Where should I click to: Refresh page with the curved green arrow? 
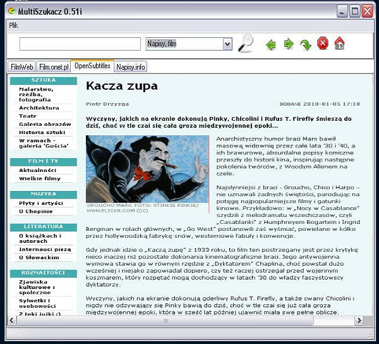306,45
